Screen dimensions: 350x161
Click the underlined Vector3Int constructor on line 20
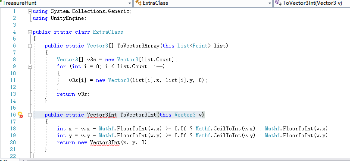[x=105, y=142]
